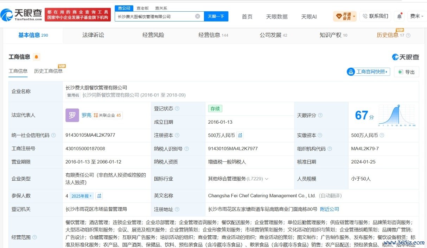
Task: Click the help icon beside 统一社会信用代码
Action: [53, 135]
